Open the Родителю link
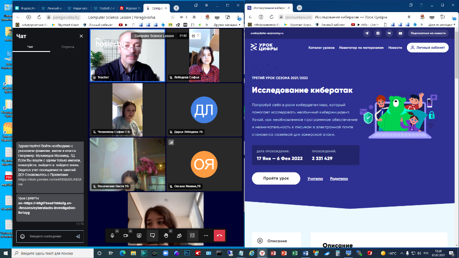Viewport: 459px width, 258px height. pyautogui.click(x=339, y=179)
